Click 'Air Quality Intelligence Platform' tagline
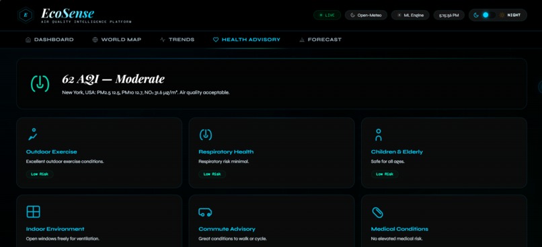The width and height of the screenshot is (542, 247). click(86, 22)
